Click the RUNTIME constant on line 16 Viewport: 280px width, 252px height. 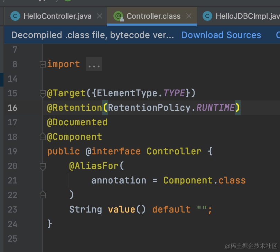click(216, 108)
